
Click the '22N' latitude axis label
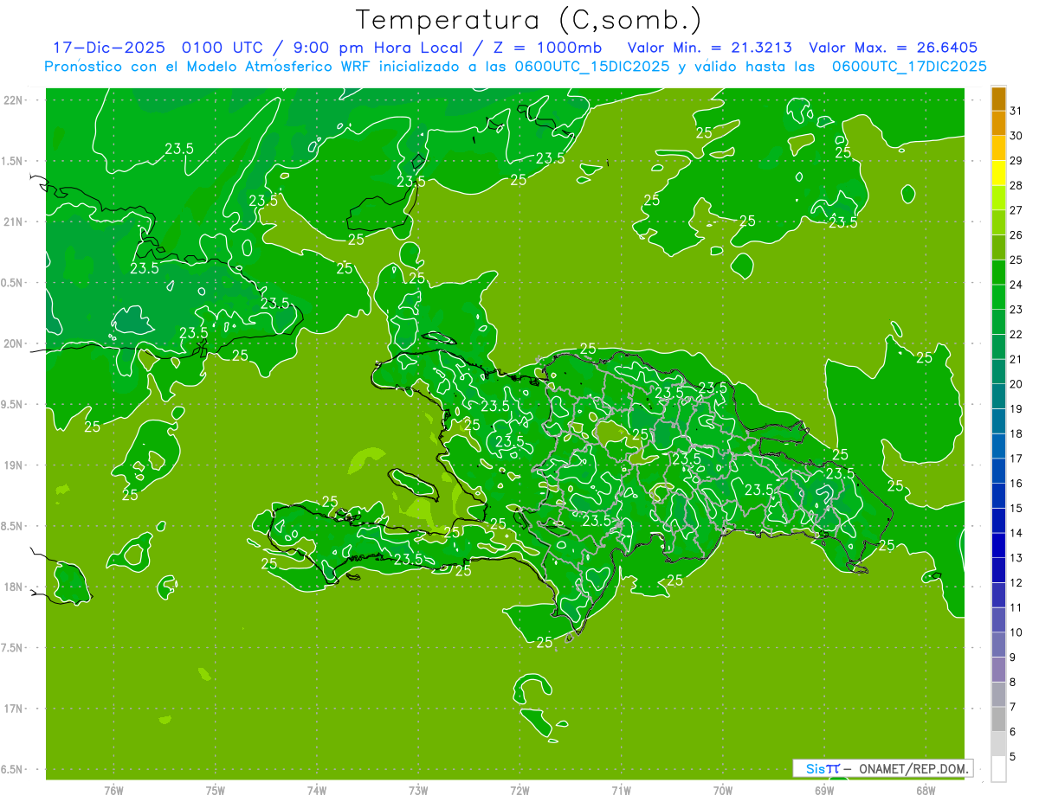(14, 100)
